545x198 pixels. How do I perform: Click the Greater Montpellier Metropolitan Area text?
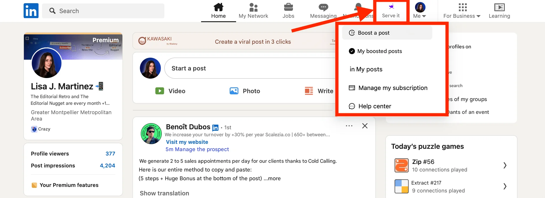coord(71,115)
